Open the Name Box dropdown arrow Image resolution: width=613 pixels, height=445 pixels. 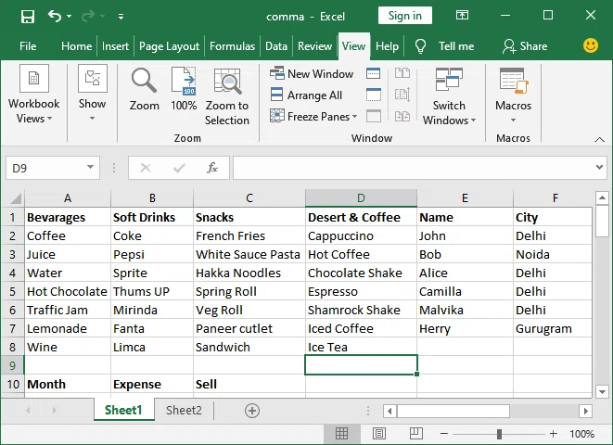pyautogui.click(x=90, y=167)
